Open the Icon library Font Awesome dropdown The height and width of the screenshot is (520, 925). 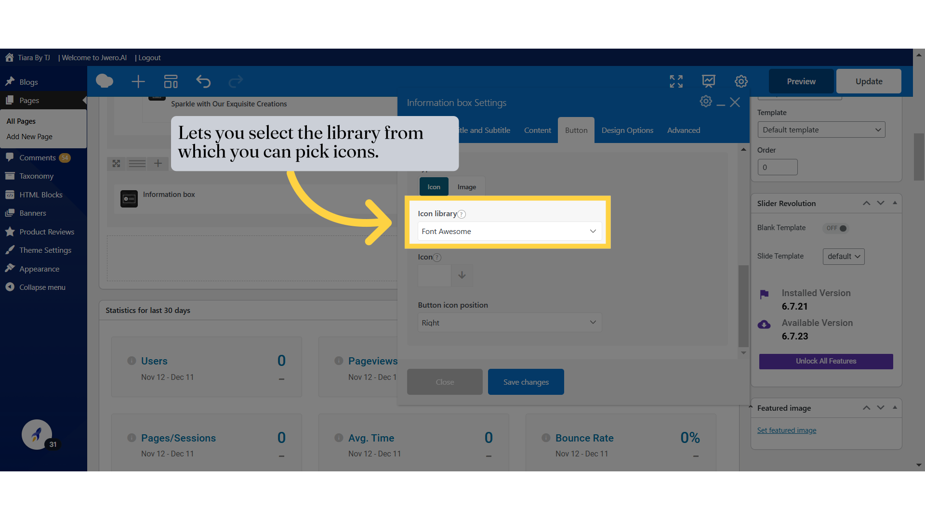coord(509,232)
